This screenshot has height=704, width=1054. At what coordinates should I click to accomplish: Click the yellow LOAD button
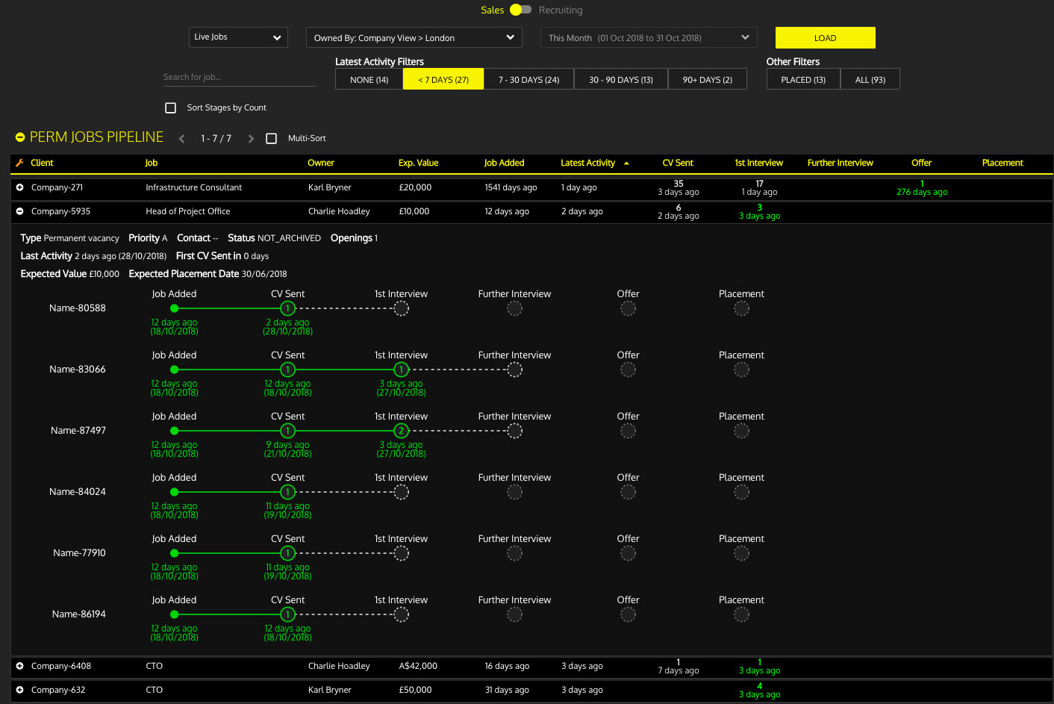825,37
